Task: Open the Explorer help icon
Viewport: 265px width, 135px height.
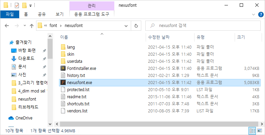Action: (x=261, y=15)
